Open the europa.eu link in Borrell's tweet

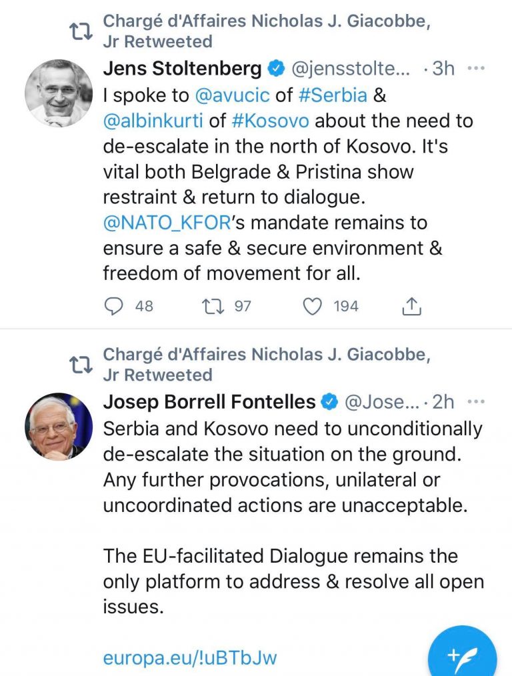tap(189, 658)
